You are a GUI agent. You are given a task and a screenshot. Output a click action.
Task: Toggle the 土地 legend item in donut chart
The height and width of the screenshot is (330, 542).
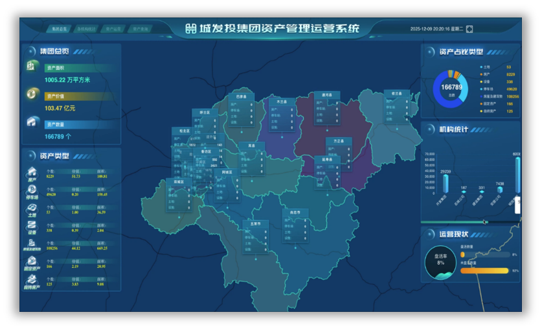point(486,67)
